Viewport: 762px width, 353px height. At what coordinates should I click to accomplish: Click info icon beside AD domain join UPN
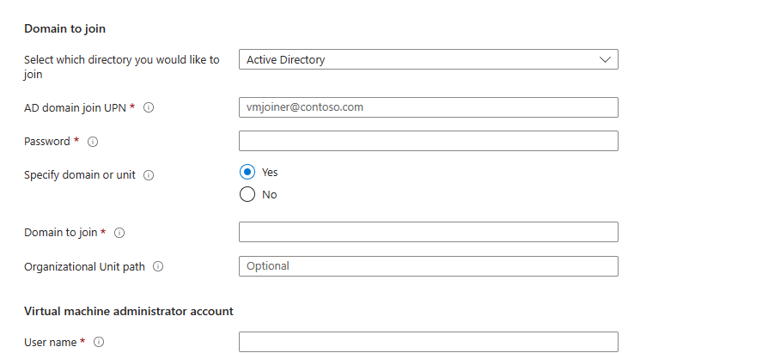click(x=149, y=107)
